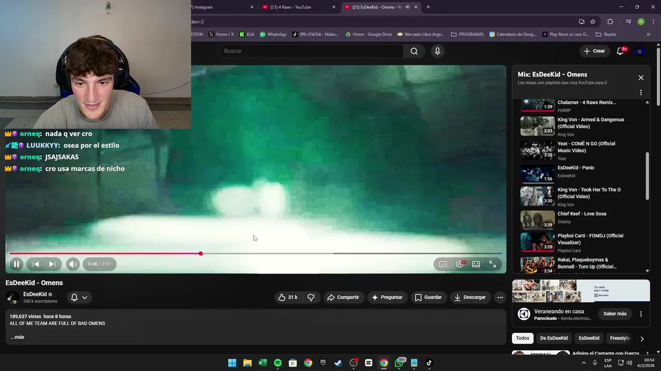Open OBS Studio from the taskbar
Screen dimensions: 661x371
pyautogui.click(x=353, y=363)
